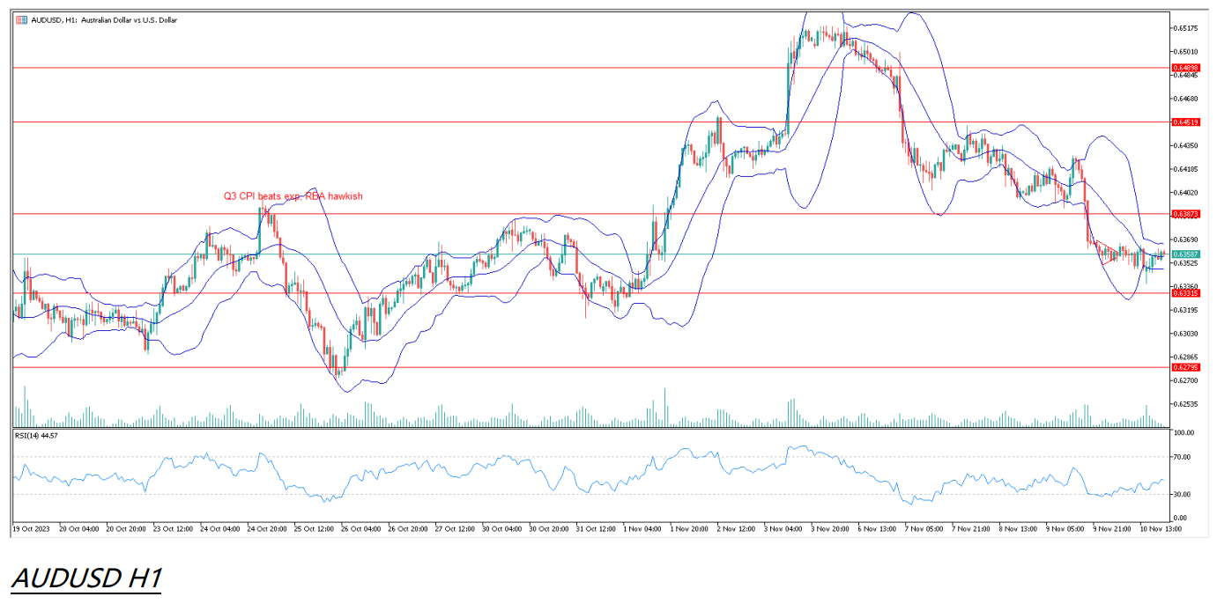The image size is (1217, 604).
Task: Click the 0.65010 tick on price scale
Action: [x=1185, y=52]
